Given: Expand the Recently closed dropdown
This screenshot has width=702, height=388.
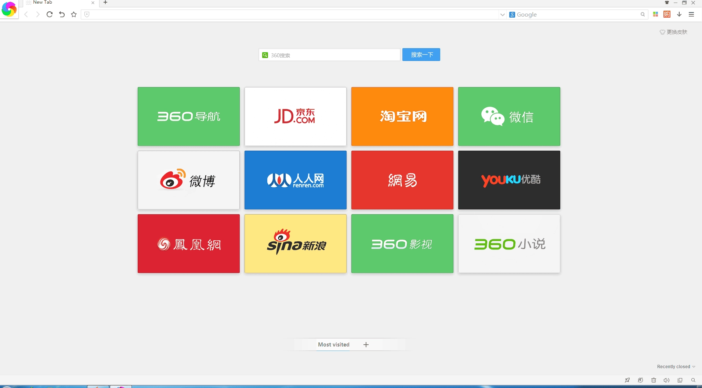Looking at the screenshot, I should pyautogui.click(x=676, y=367).
